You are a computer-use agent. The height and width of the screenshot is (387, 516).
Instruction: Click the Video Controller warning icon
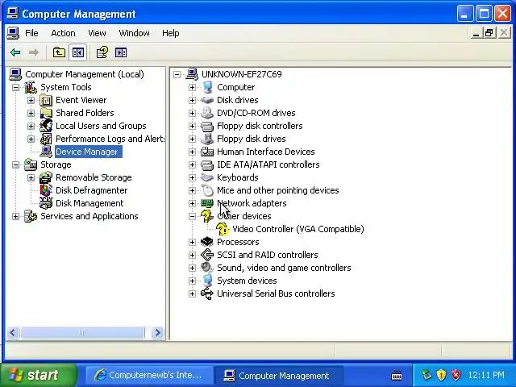(223, 229)
